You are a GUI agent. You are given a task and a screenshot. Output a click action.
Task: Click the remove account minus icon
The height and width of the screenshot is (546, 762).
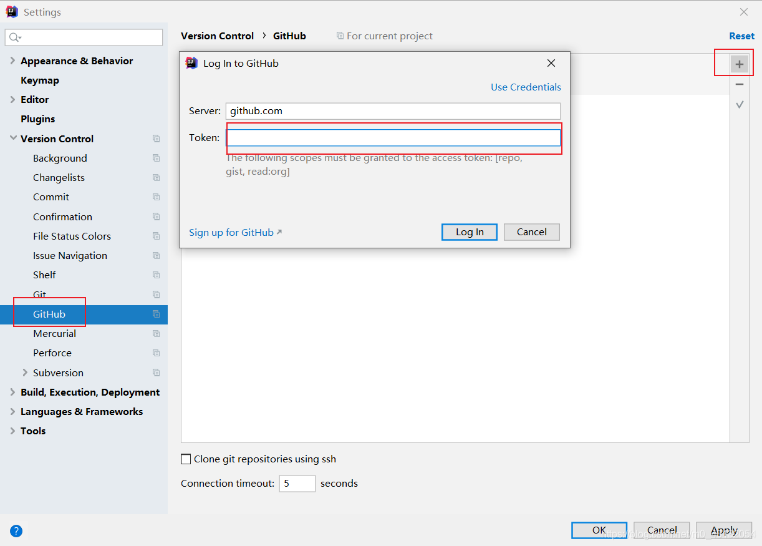tap(740, 84)
